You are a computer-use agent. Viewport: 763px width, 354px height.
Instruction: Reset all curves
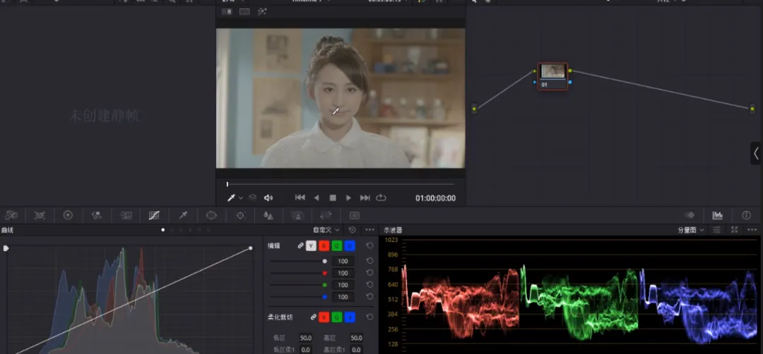tap(353, 230)
